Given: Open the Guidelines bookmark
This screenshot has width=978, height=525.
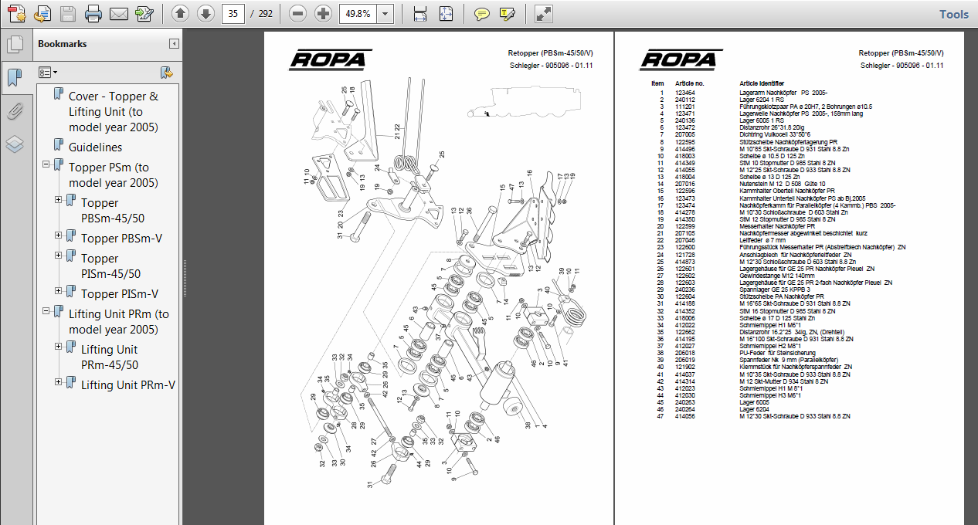Looking at the screenshot, I should [x=95, y=147].
